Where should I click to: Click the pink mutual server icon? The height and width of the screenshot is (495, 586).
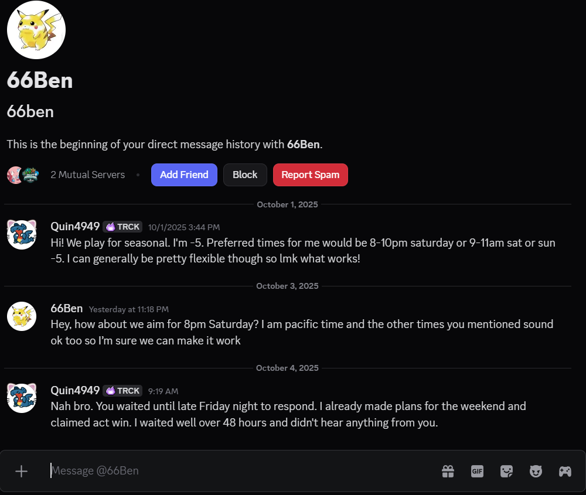(15, 175)
